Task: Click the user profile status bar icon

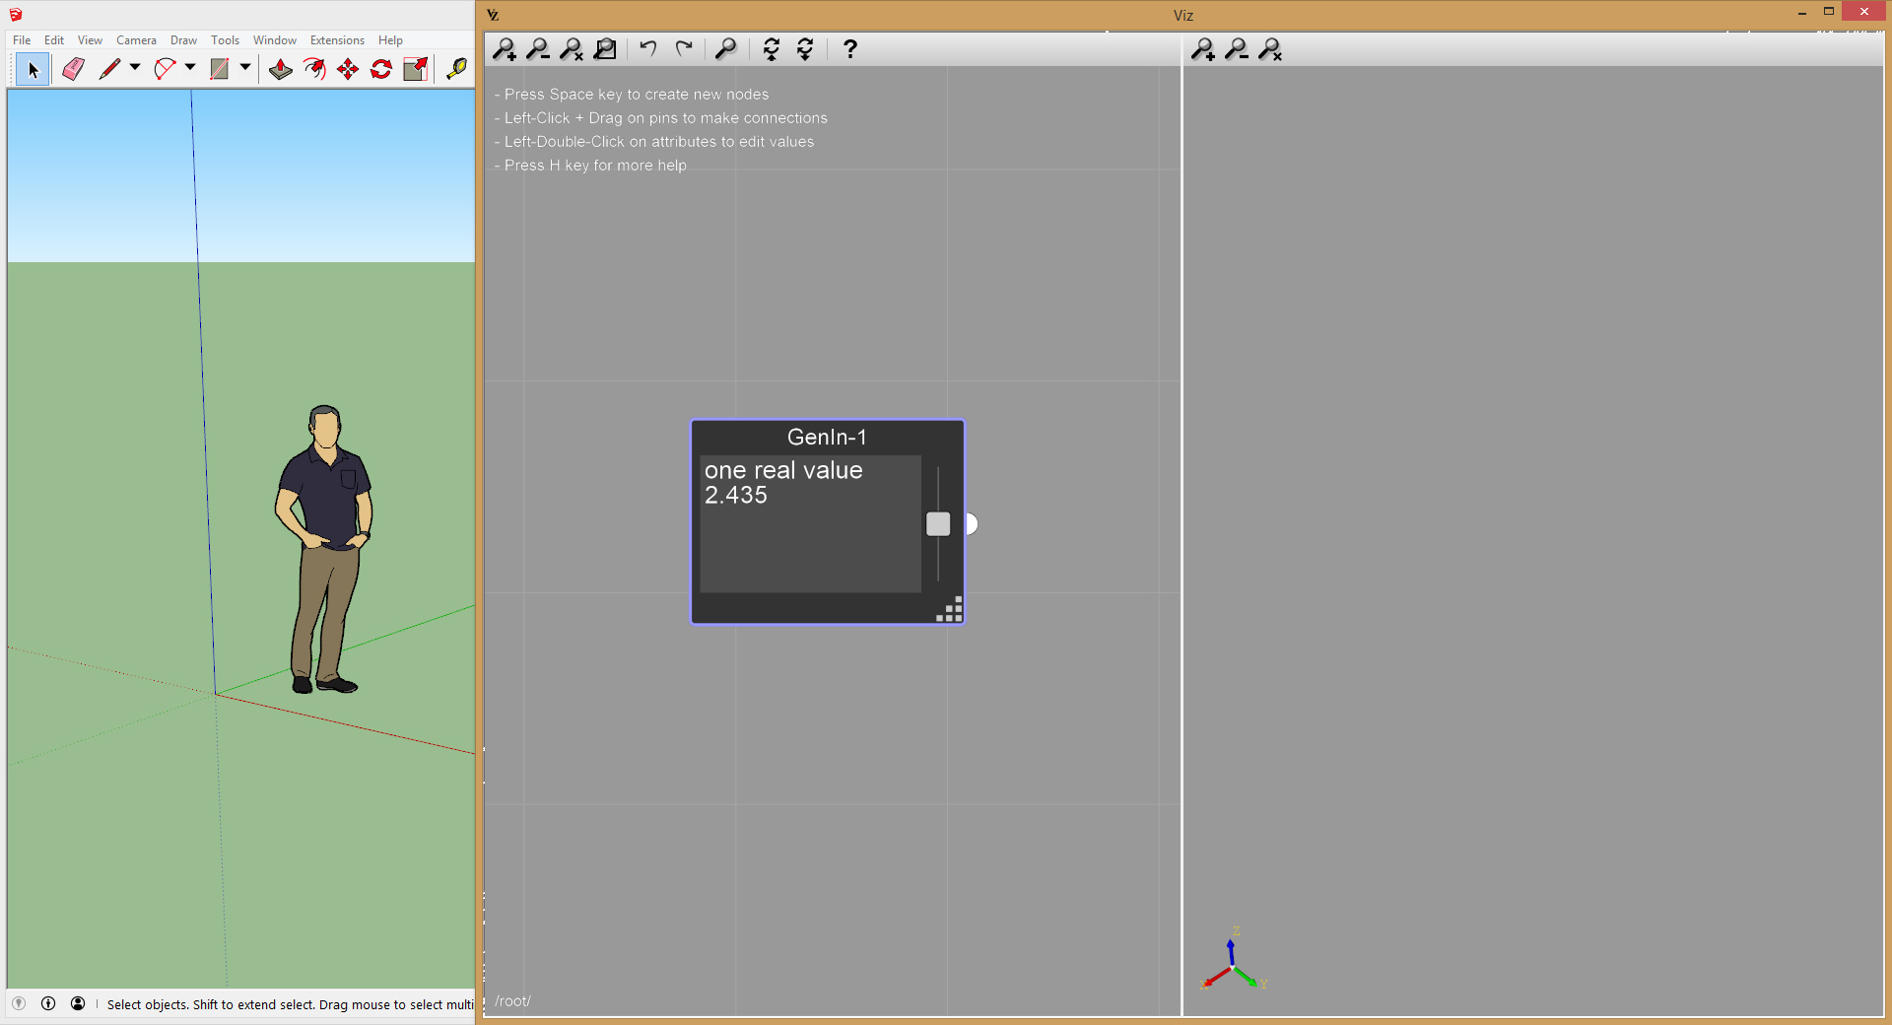Action: click(x=78, y=1003)
